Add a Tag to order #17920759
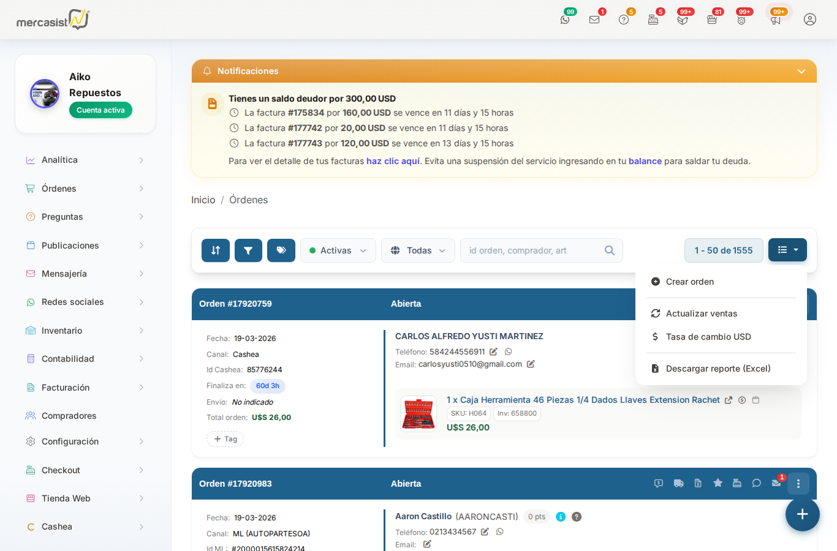Image resolution: width=837 pixels, height=551 pixels. (225, 439)
